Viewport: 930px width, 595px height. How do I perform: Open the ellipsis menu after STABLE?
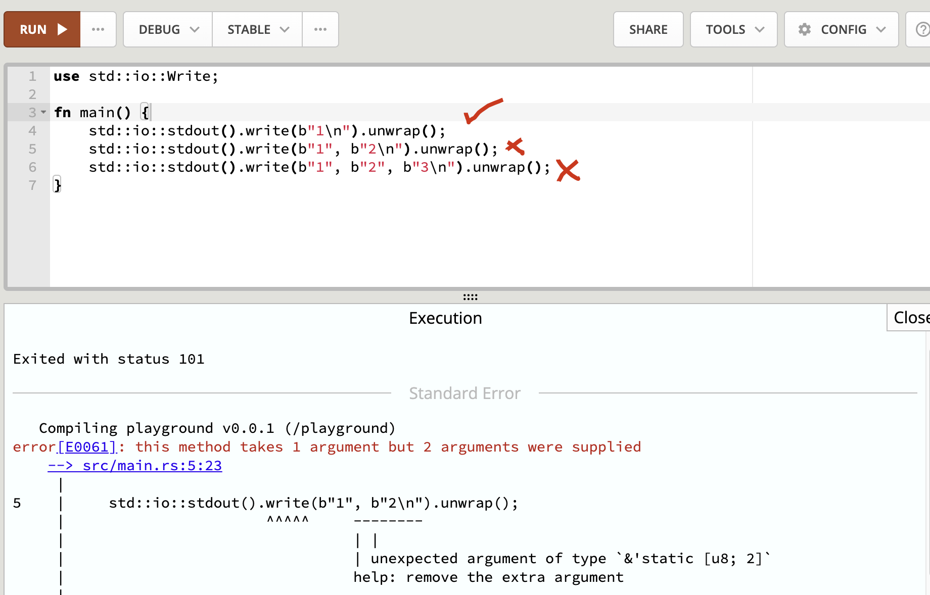(x=320, y=29)
